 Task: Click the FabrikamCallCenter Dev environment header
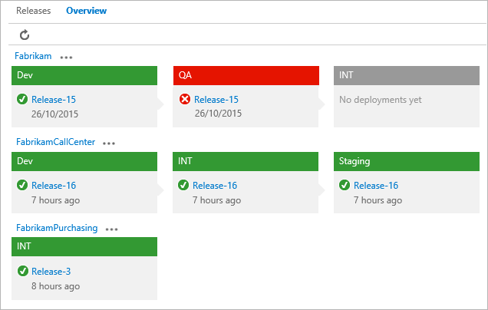[x=84, y=161]
